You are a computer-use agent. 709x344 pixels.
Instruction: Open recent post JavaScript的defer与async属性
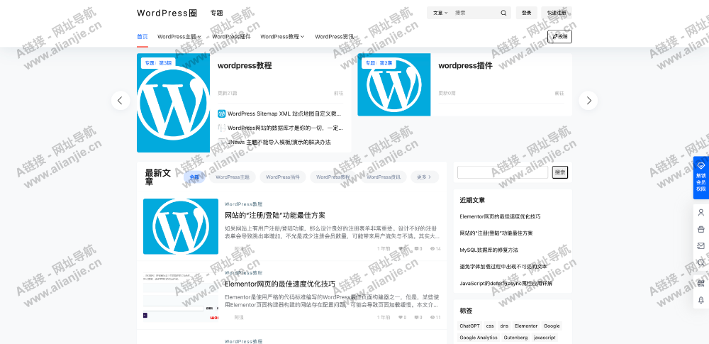click(x=506, y=283)
